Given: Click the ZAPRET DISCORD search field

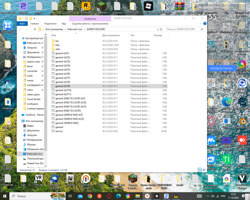Looking at the screenshot, I should 184,29.
